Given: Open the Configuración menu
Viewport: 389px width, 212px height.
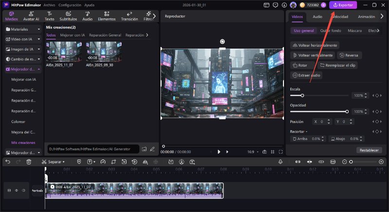Looking at the screenshot, I should pyautogui.click(x=70, y=5).
